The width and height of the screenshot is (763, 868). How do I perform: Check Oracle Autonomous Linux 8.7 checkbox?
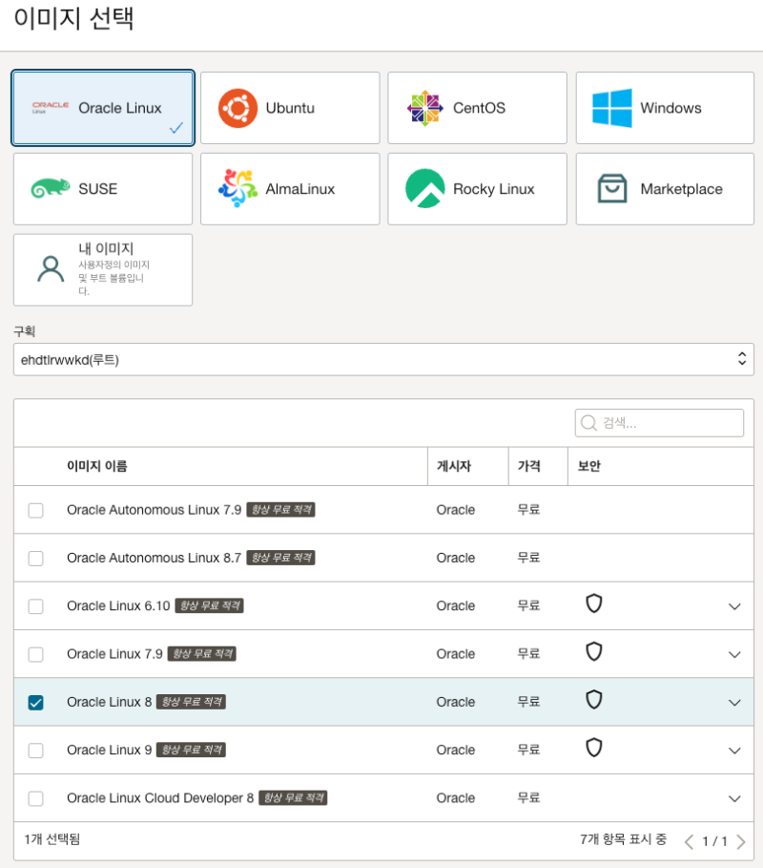tap(36, 558)
